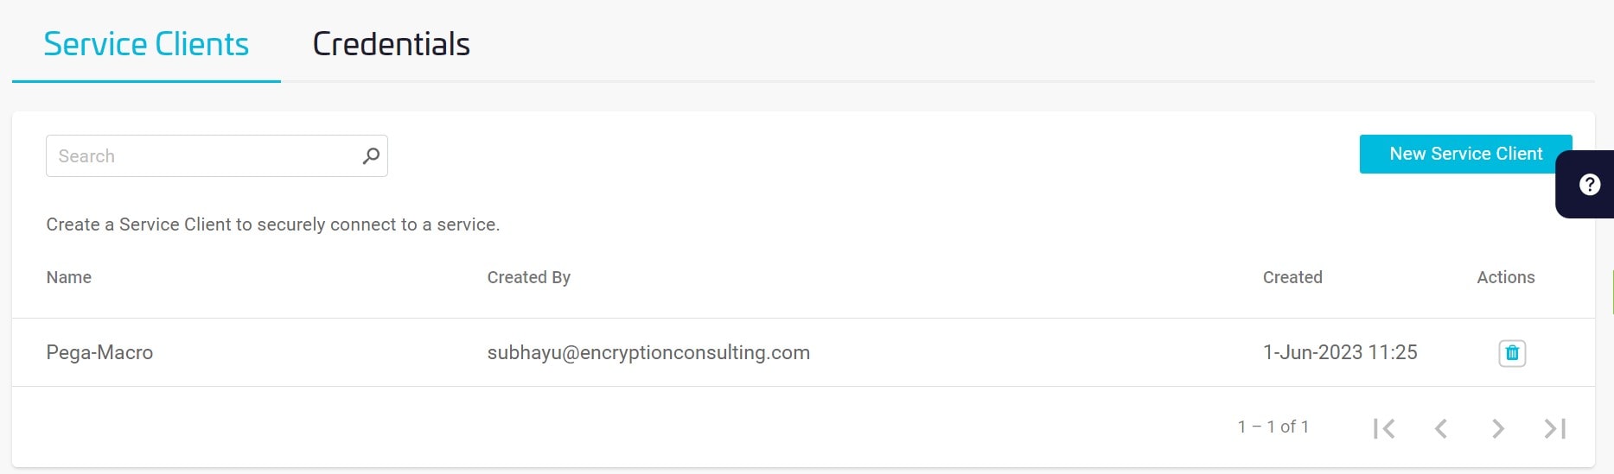The width and height of the screenshot is (1614, 474).
Task: Click the New Service Client button
Action: point(1464,154)
